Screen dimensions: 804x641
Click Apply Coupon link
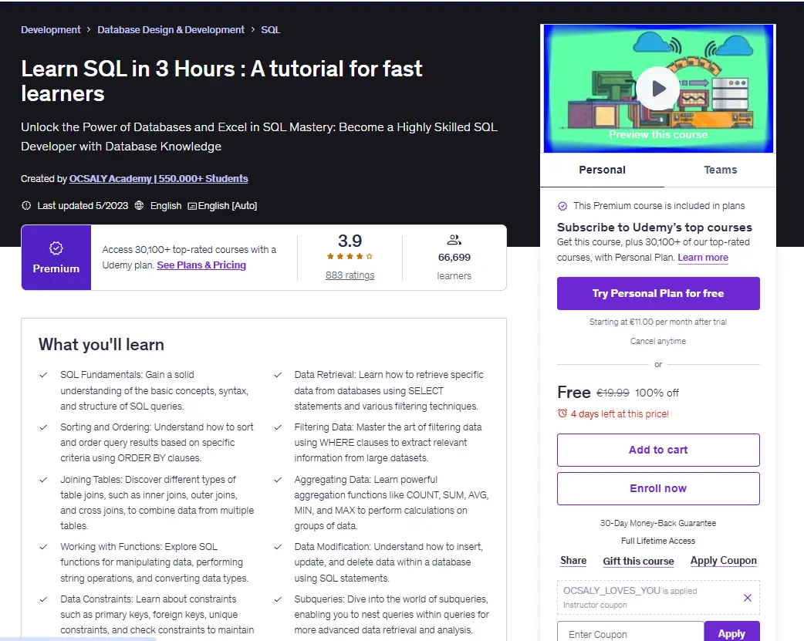724,561
